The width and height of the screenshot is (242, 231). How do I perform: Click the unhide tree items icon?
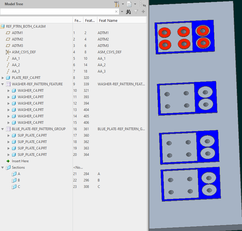tap(143, 4)
